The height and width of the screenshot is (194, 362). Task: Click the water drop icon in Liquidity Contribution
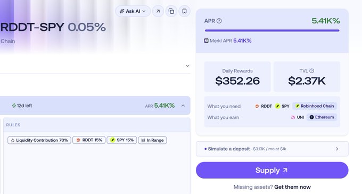(x=13, y=140)
